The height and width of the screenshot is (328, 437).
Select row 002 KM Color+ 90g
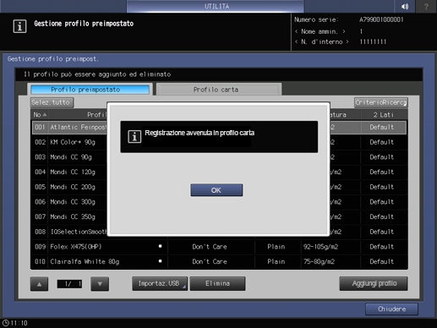coord(219,142)
